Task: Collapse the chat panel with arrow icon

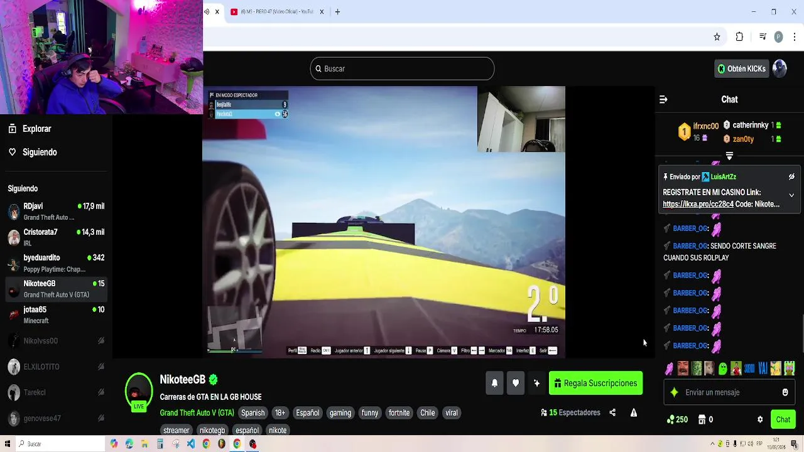Action: coord(663,99)
